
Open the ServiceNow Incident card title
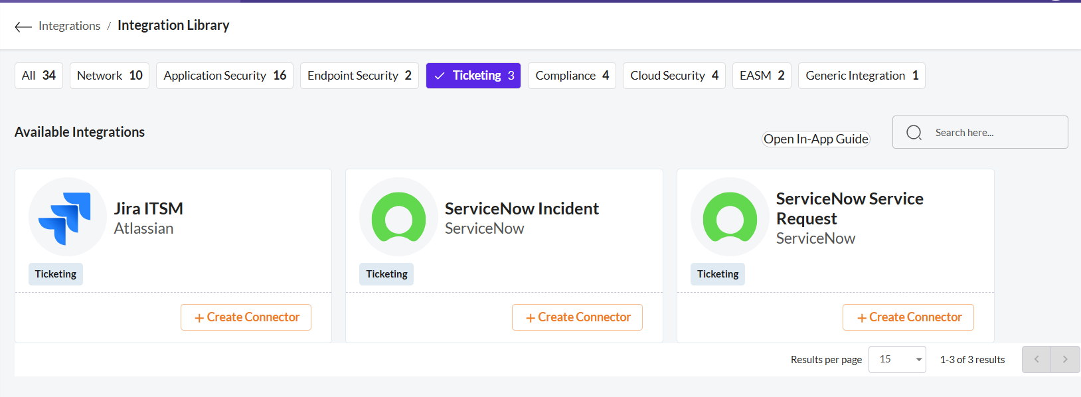pyautogui.click(x=522, y=208)
